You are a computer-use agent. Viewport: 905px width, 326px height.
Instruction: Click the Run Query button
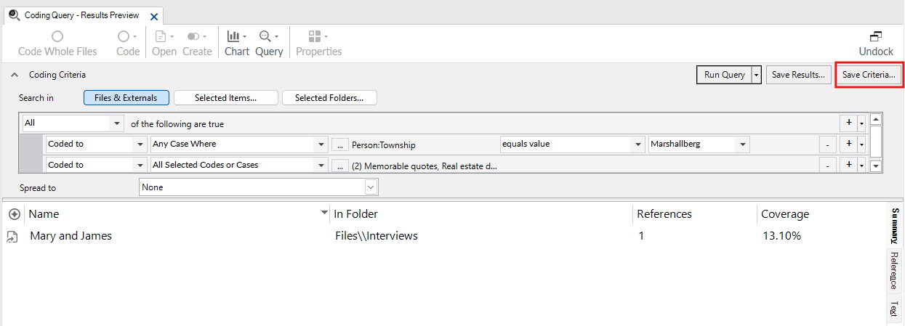pyautogui.click(x=724, y=75)
